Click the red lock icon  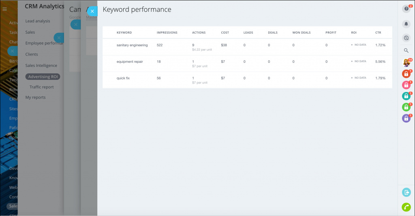point(406,74)
